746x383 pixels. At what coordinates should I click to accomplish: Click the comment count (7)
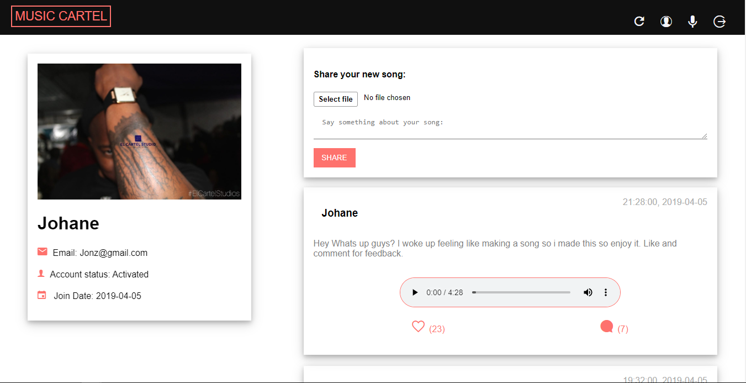point(623,329)
